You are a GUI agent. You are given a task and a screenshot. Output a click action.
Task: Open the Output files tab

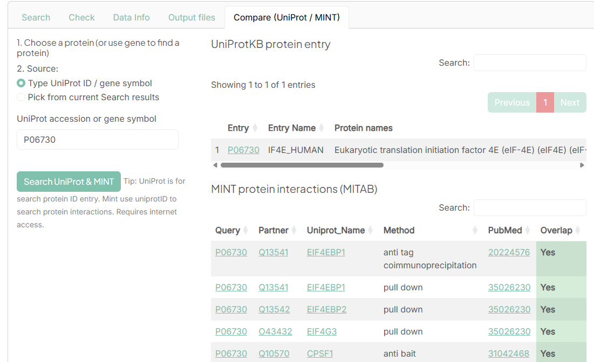192,17
